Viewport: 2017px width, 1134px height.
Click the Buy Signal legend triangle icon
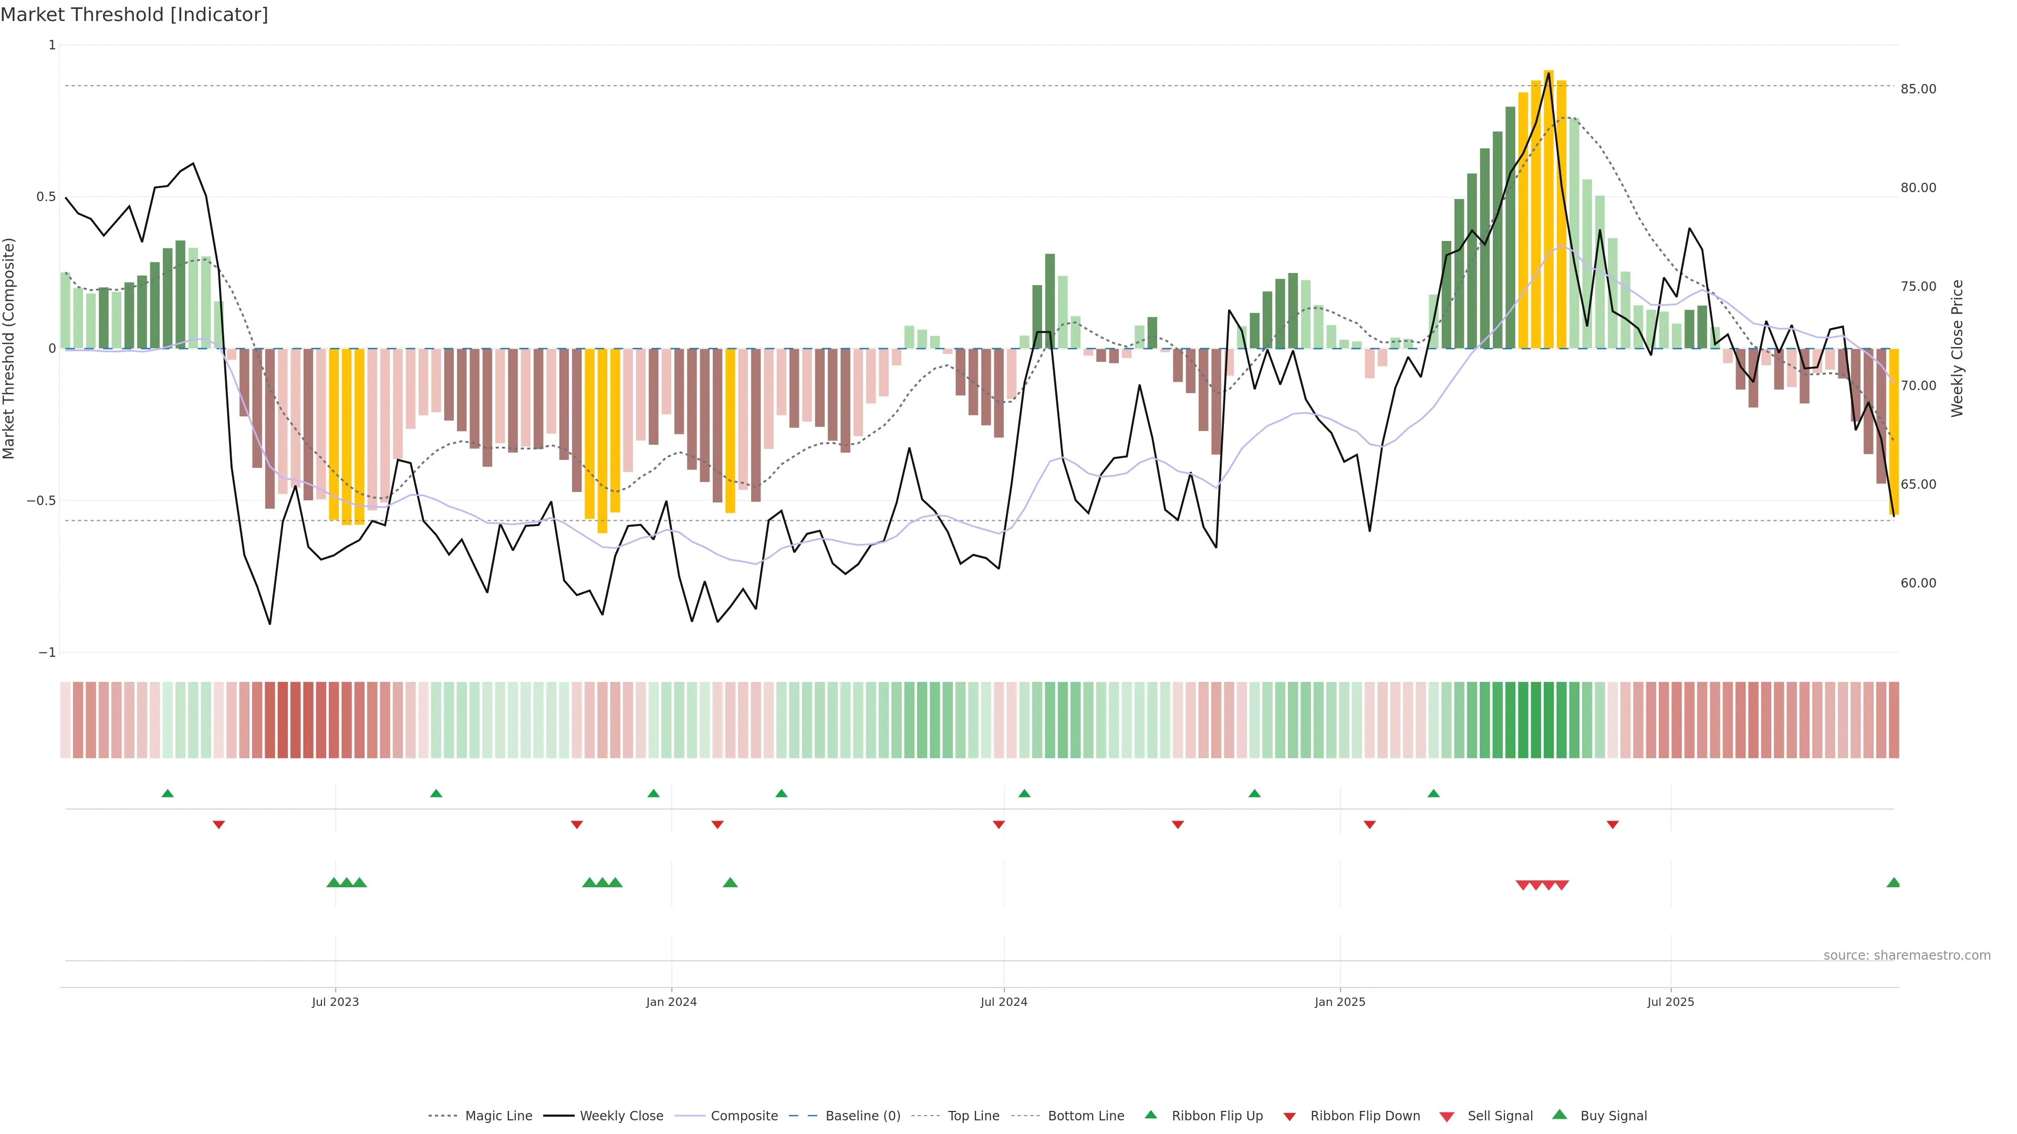(x=1559, y=1115)
